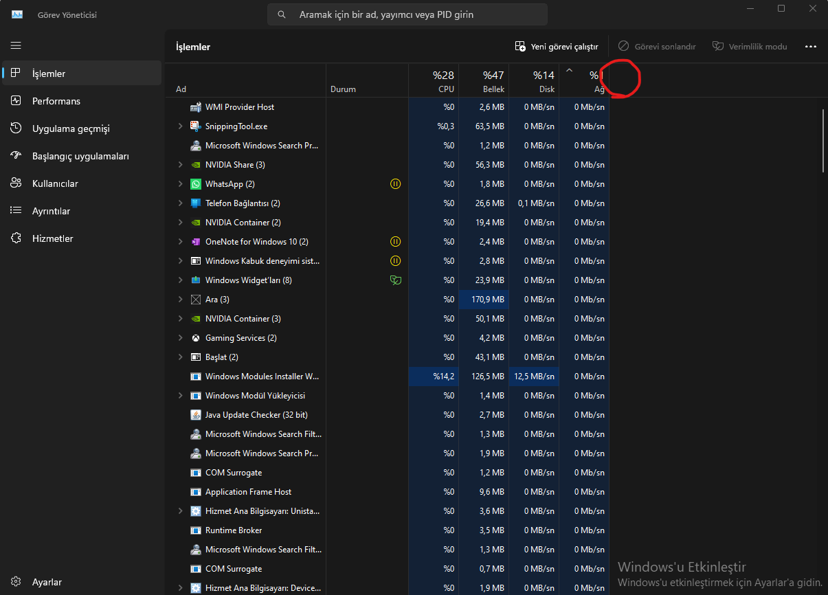828x595 pixels.
Task: Switch to the Ayrıntılar tab
Action: [51, 211]
